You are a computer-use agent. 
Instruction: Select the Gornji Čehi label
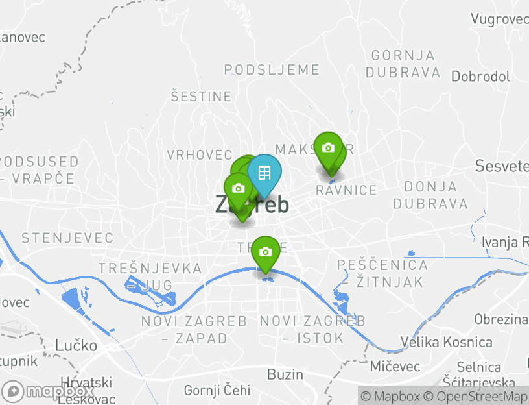point(217,391)
